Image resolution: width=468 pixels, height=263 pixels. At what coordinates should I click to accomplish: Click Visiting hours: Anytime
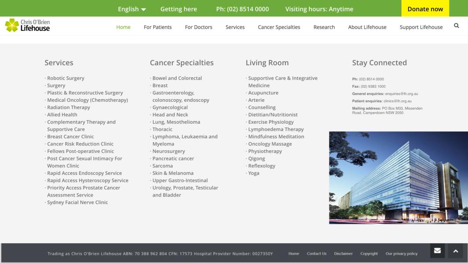pyautogui.click(x=319, y=9)
